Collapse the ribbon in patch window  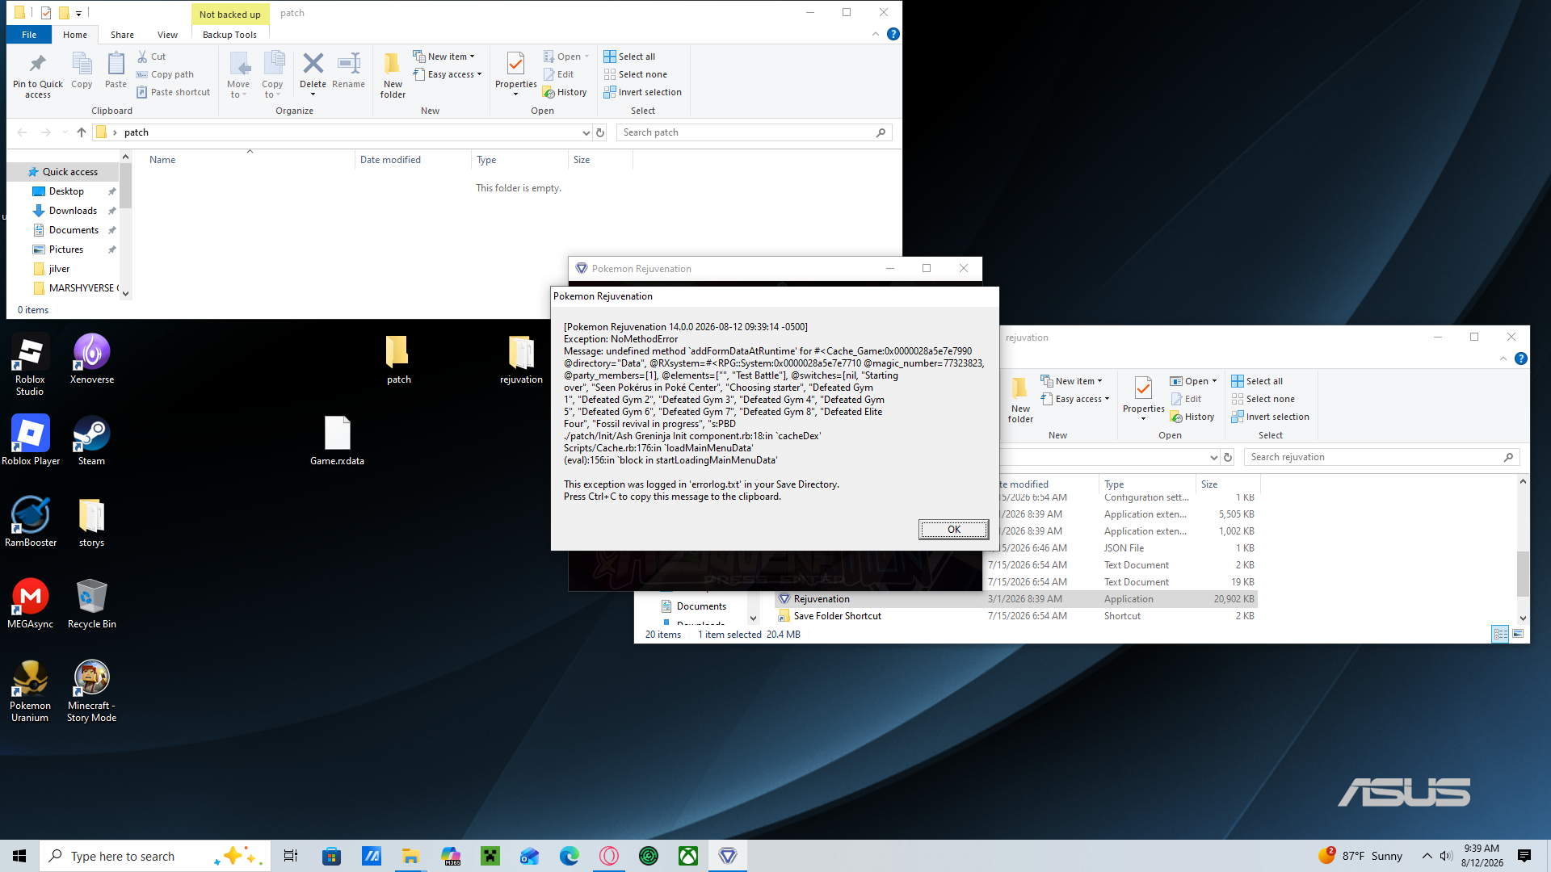[876, 34]
